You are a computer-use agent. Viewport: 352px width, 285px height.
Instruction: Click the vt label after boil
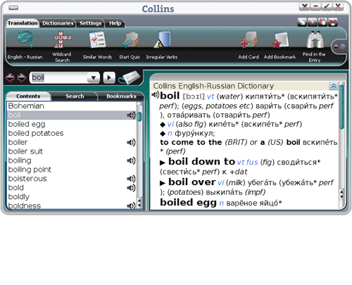point(210,96)
